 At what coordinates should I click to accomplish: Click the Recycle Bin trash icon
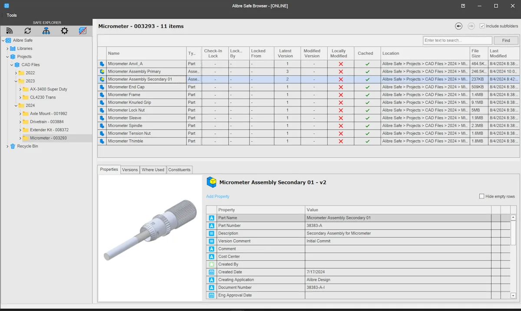[13, 146]
